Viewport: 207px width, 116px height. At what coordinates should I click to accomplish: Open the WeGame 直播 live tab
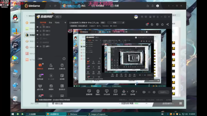(115, 6)
